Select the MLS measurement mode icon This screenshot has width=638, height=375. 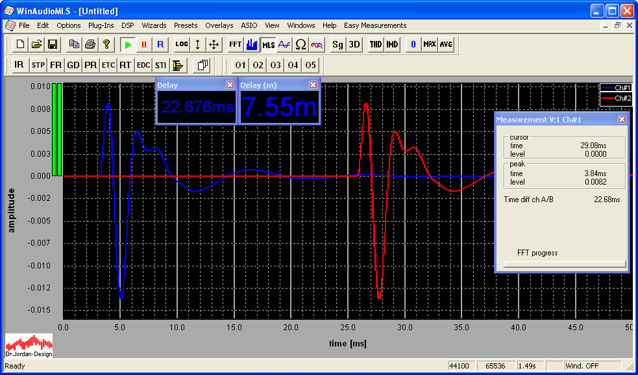(268, 44)
